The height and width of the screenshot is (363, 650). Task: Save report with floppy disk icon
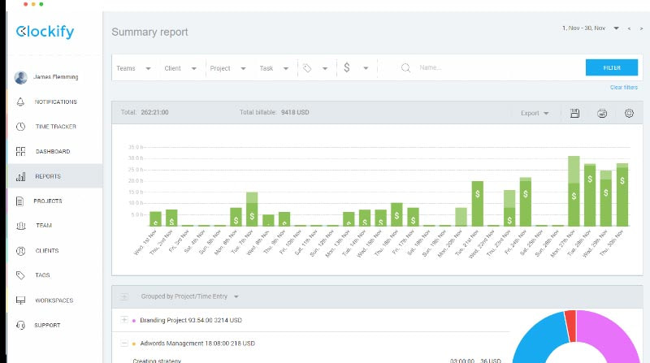click(x=574, y=113)
